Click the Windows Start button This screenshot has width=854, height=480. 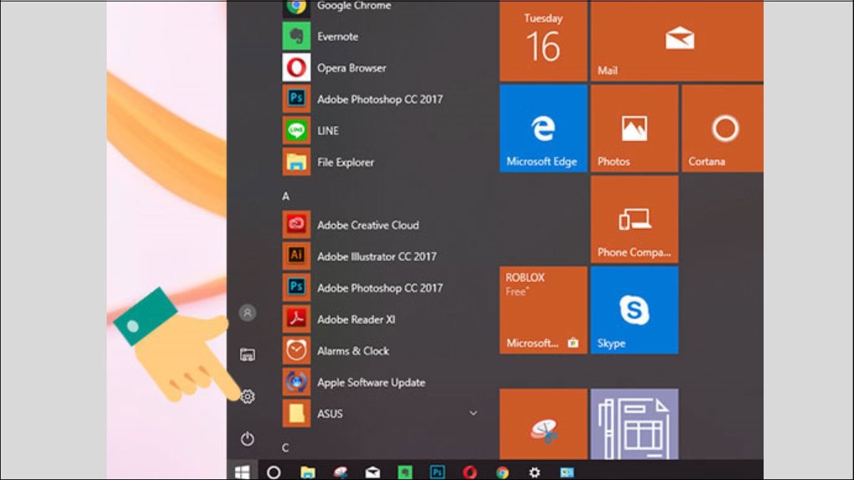click(x=243, y=471)
